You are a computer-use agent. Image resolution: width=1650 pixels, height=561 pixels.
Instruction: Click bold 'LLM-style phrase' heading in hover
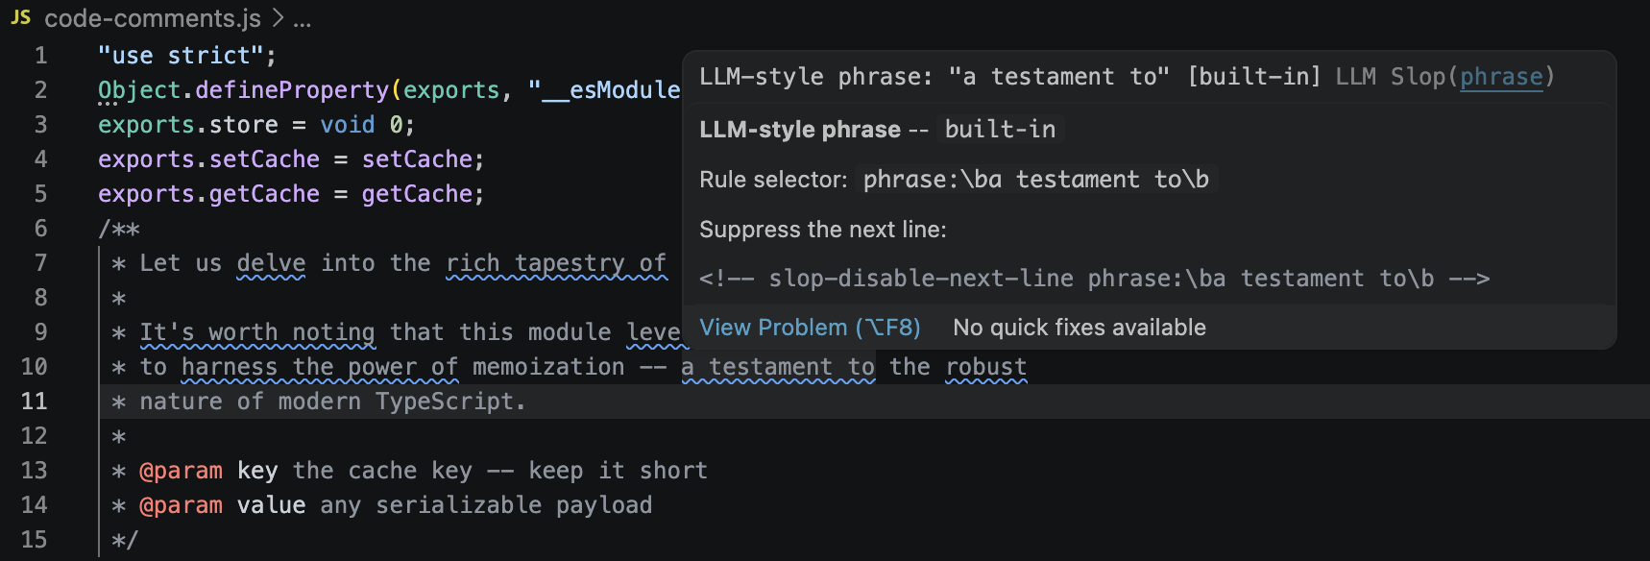pyautogui.click(x=800, y=130)
